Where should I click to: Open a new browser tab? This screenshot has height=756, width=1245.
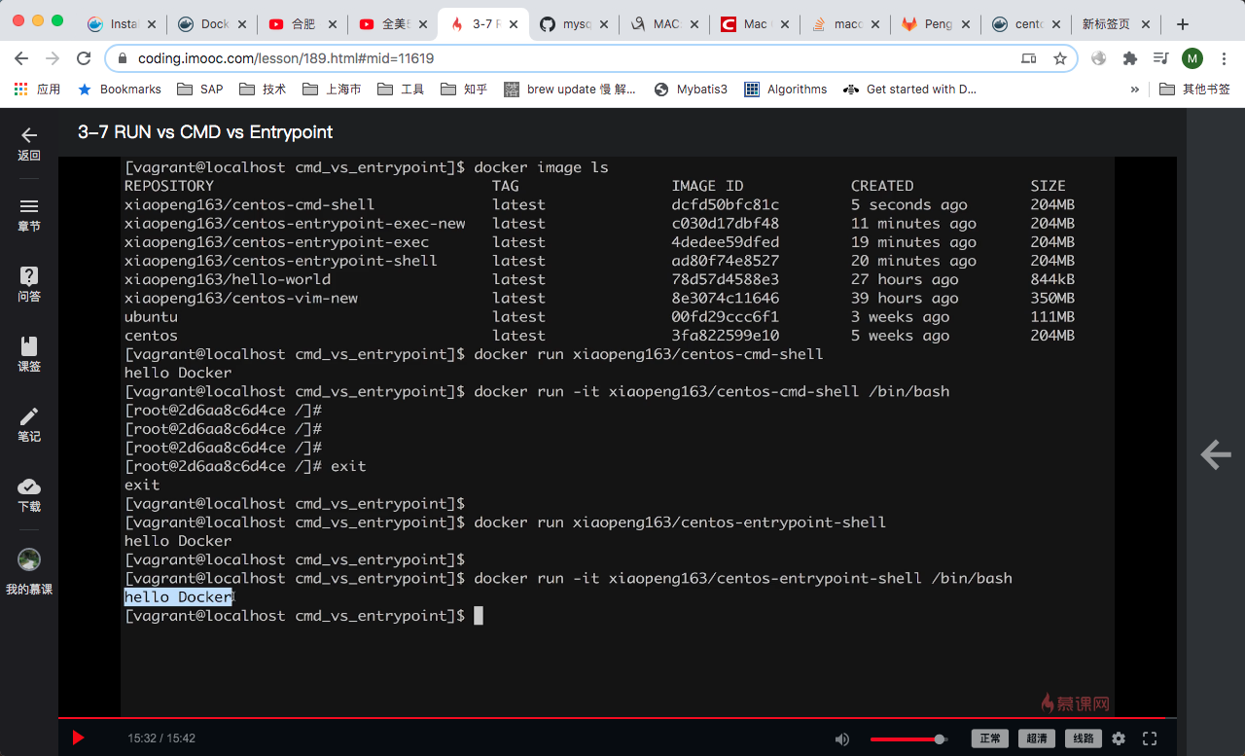point(1183,24)
